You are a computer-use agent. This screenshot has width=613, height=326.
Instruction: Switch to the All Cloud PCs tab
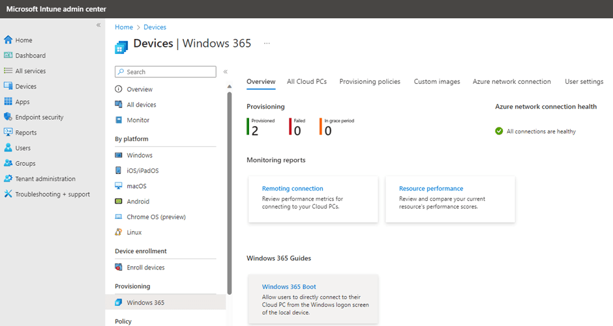(x=306, y=81)
